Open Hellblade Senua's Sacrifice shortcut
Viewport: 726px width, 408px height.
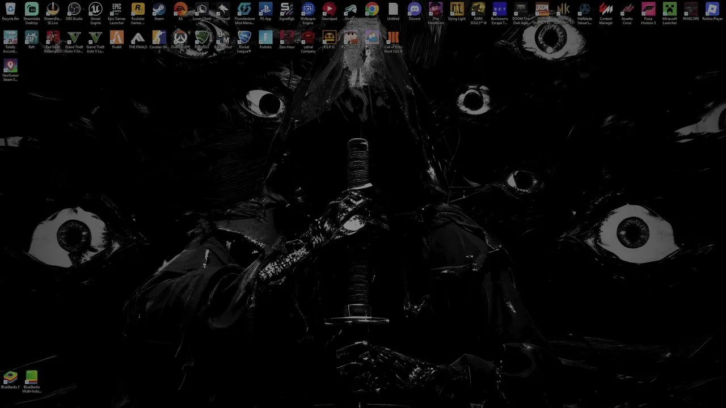click(585, 14)
